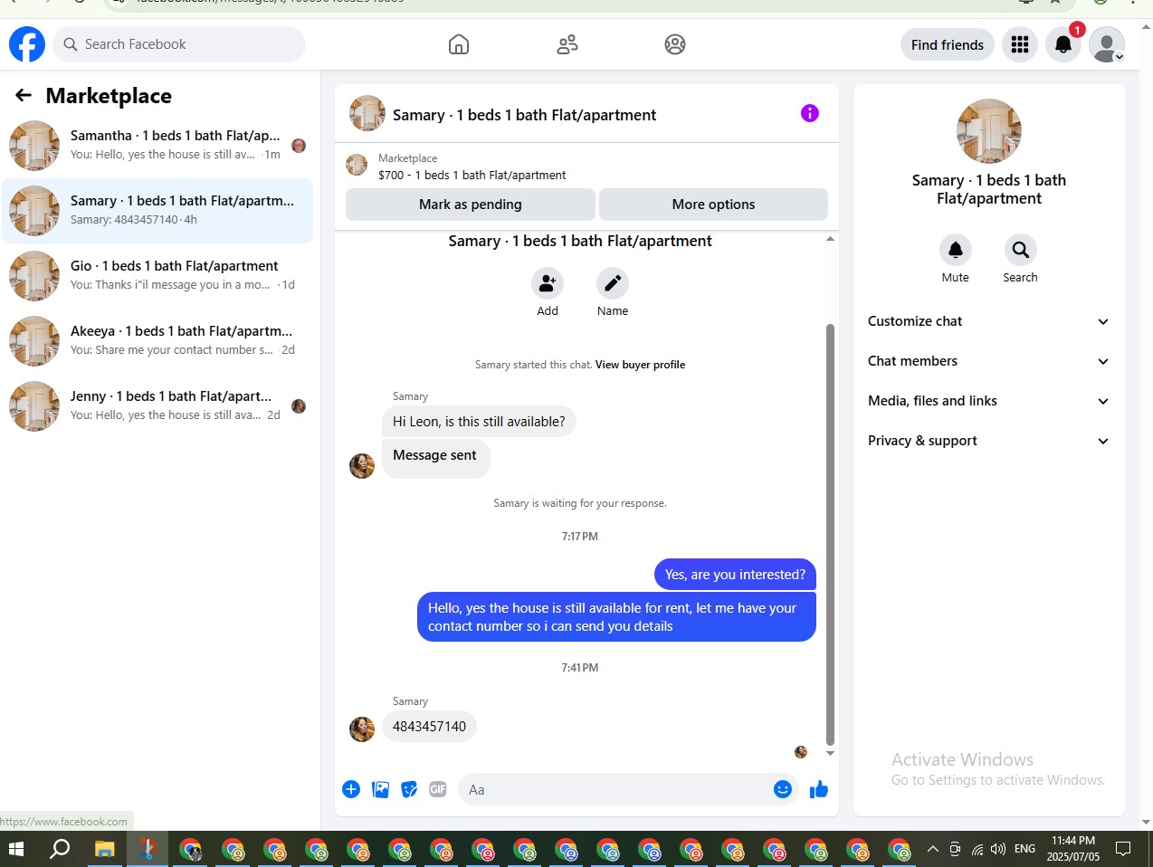Open the notifications bell icon

1063,44
